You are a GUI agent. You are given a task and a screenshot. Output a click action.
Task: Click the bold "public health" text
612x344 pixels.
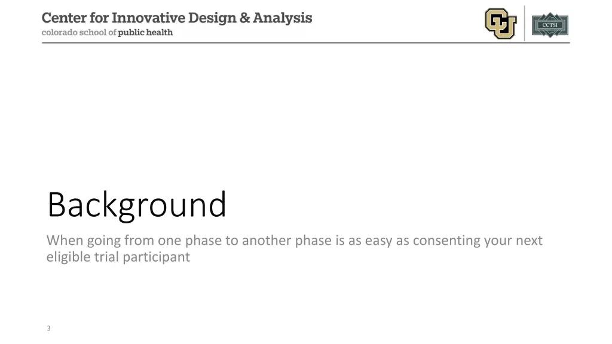[145, 32]
